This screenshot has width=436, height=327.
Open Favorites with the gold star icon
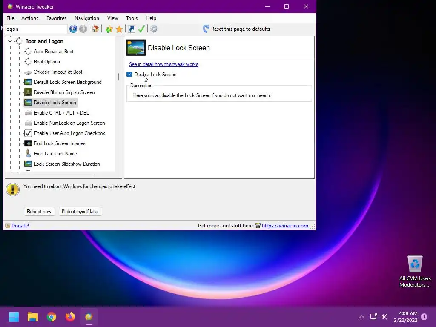[119, 29]
